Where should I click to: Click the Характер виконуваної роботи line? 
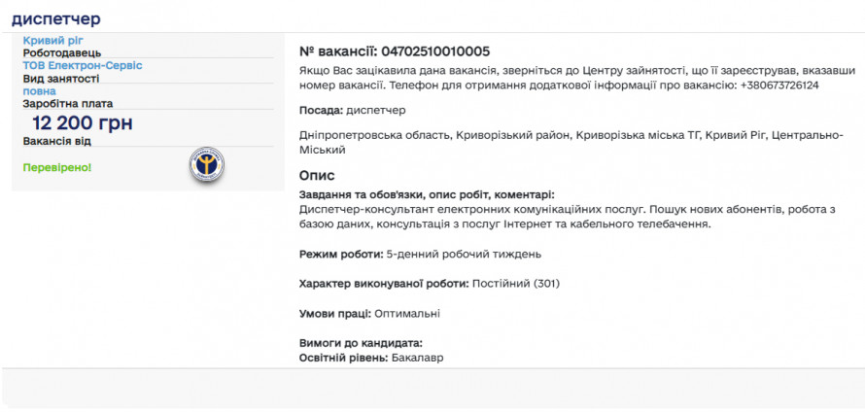[x=429, y=284]
